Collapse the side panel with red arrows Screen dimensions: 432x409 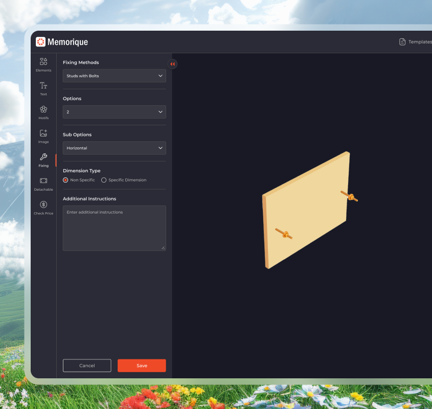click(172, 64)
